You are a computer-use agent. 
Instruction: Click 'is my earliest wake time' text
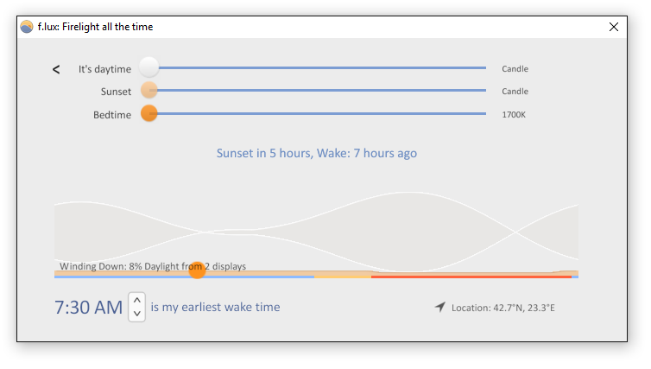(215, 307)
